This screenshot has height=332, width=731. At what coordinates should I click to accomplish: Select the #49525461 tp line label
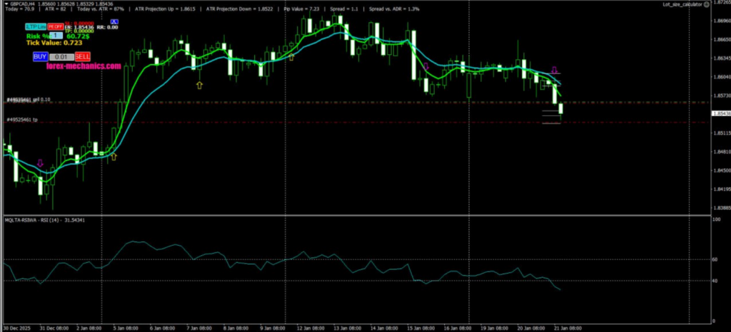(x=21, y=120)
